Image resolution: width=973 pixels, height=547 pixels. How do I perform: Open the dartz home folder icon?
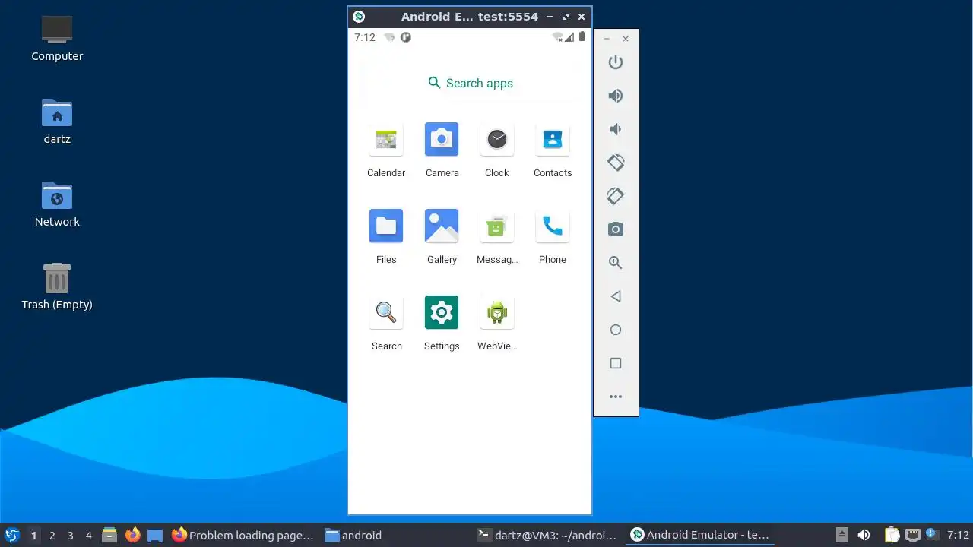tap(57, 122)
